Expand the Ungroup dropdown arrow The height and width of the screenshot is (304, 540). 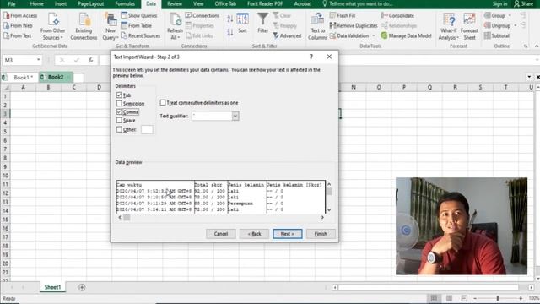click(516, 26)
